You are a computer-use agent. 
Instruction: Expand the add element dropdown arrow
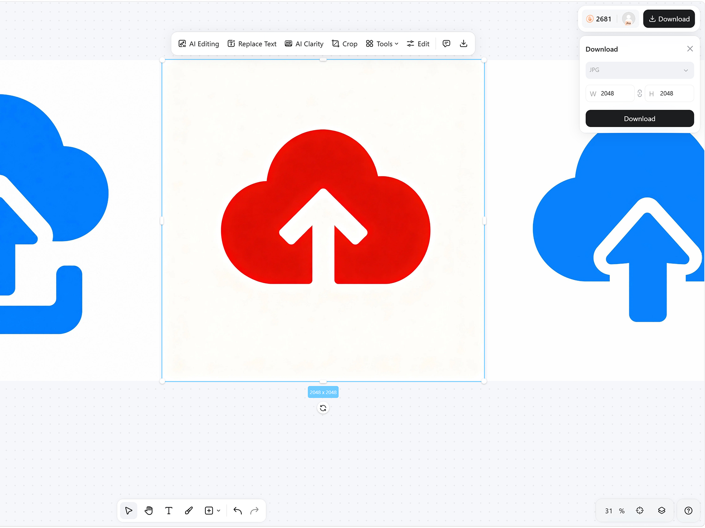click(218, 511)
